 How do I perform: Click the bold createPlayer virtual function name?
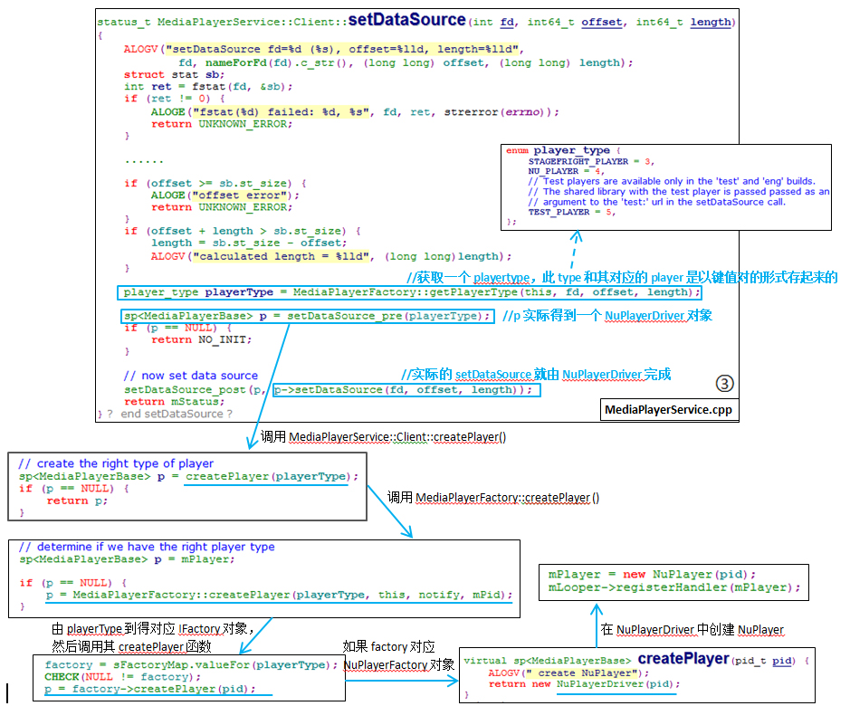(683, 659)
